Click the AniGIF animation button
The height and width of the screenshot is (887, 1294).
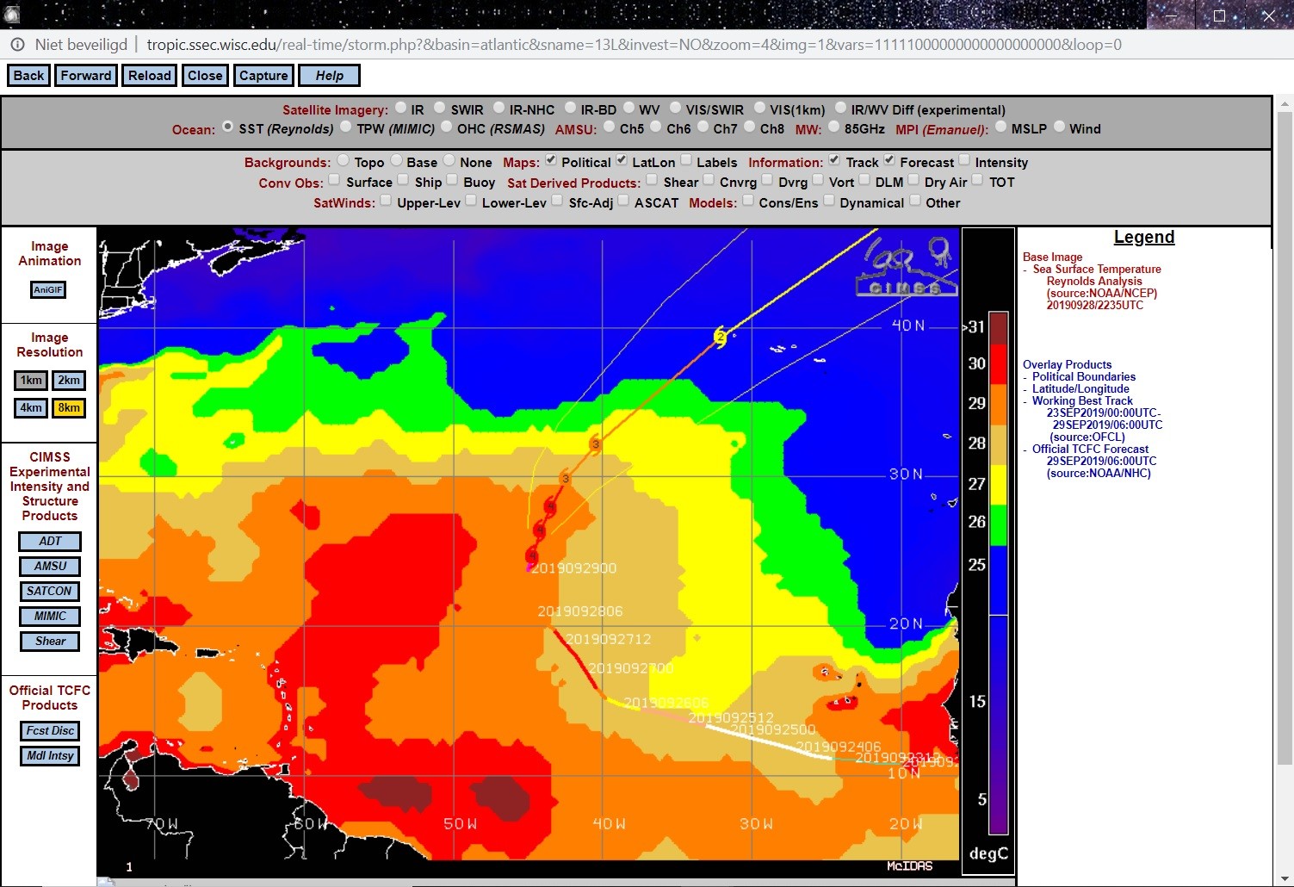click(x=48, y=290)
